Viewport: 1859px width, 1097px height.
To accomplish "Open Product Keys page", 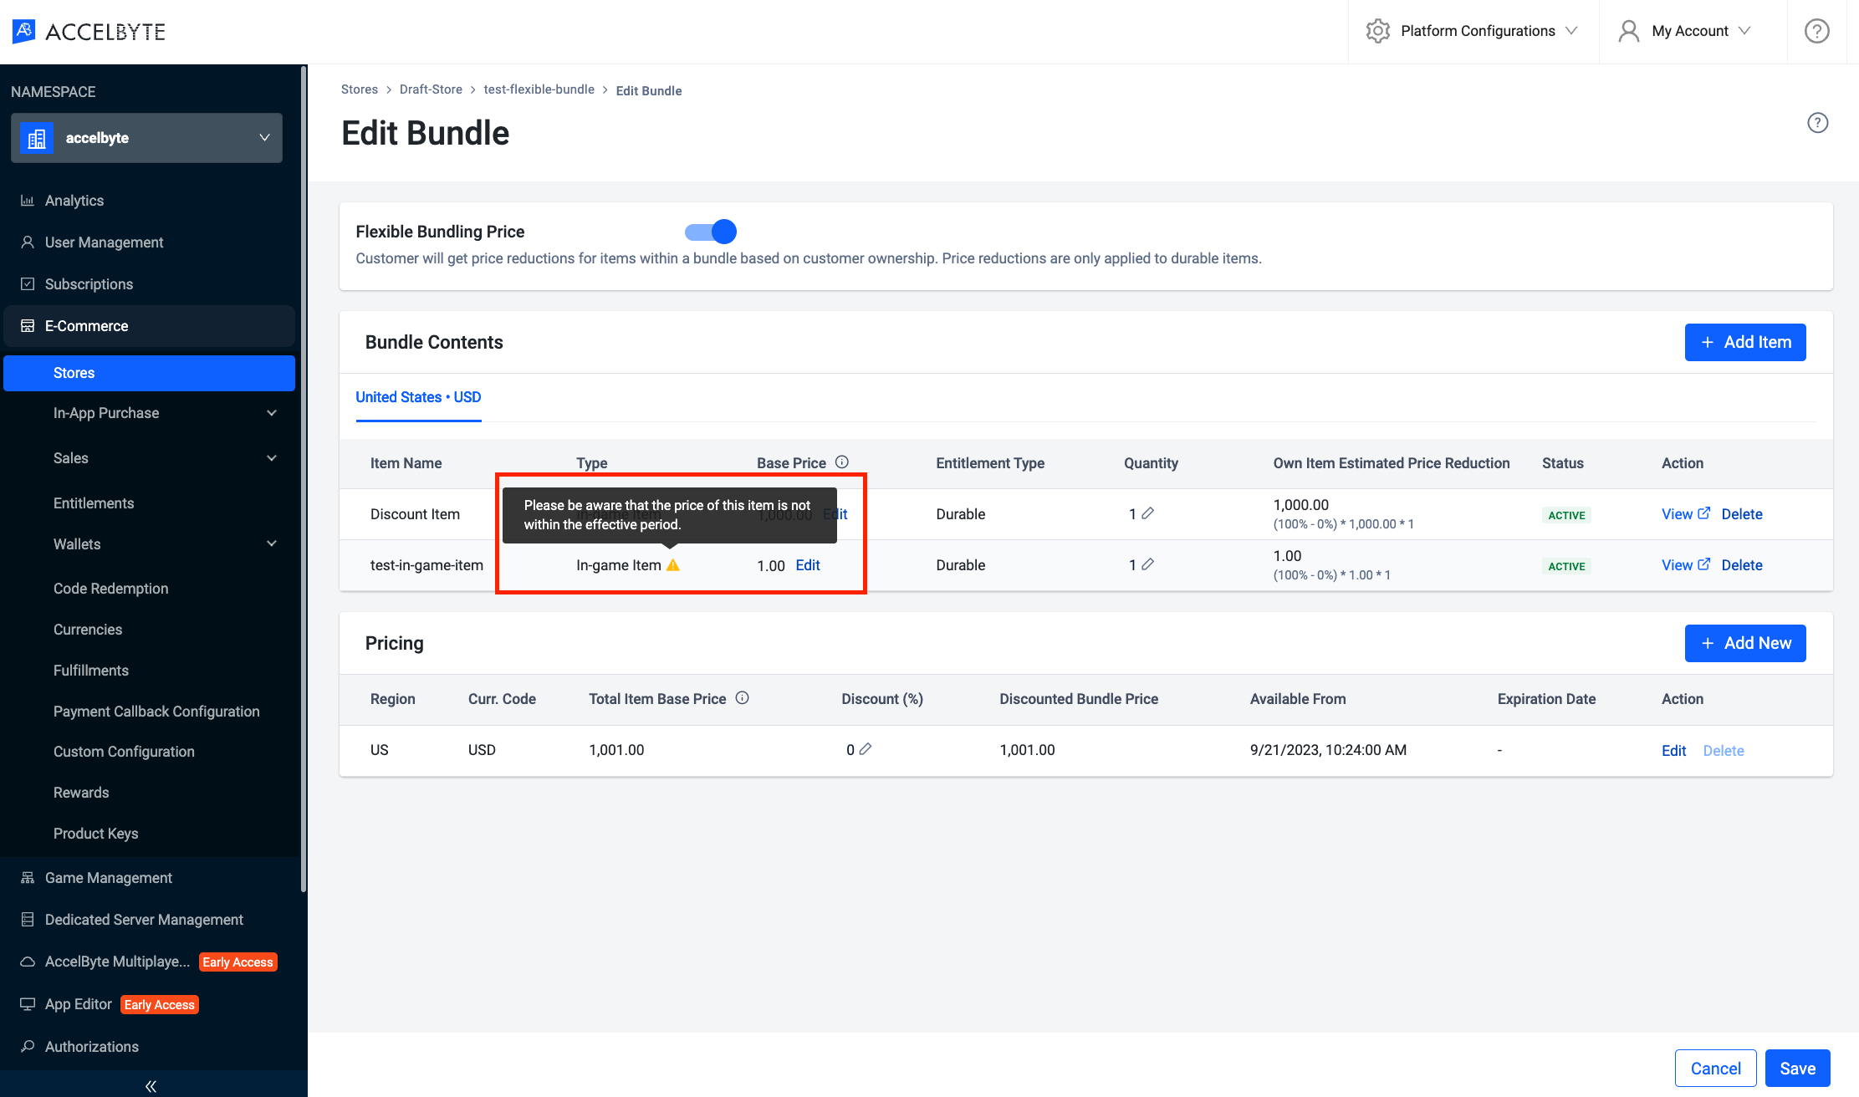I will [95, 833].
